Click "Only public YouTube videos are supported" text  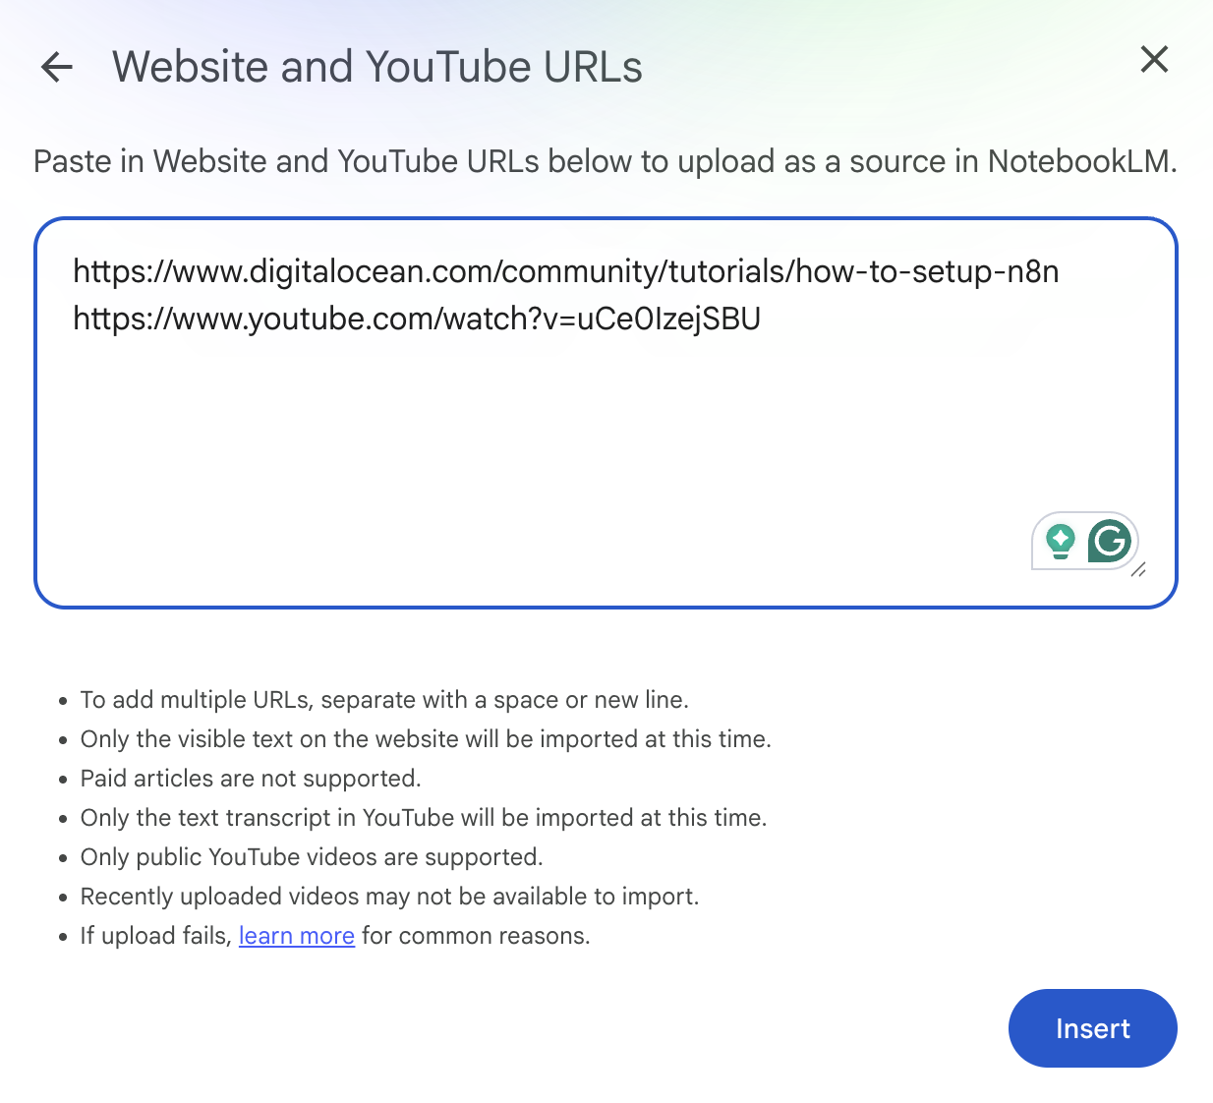(311, 857)
